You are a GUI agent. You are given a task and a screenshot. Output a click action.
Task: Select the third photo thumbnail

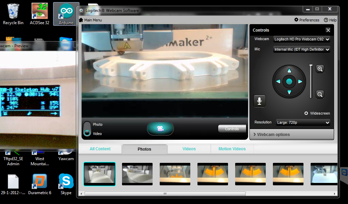click(175, 174)
